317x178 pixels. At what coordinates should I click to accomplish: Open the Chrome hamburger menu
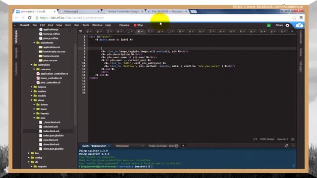tap(301, 18)
